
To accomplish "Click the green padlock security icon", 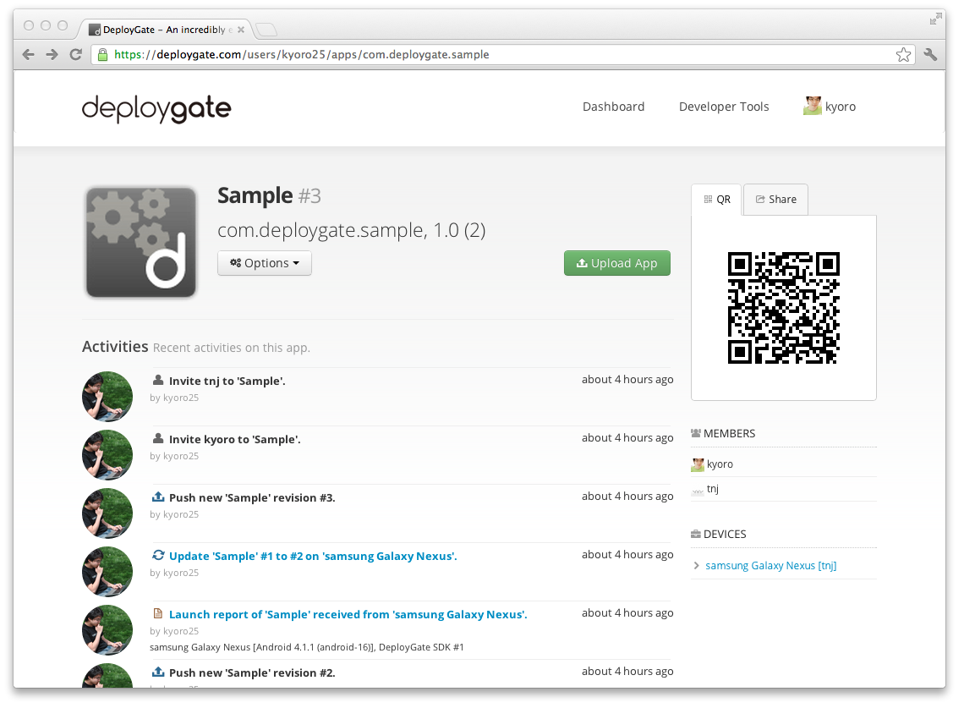I will 103,55.
